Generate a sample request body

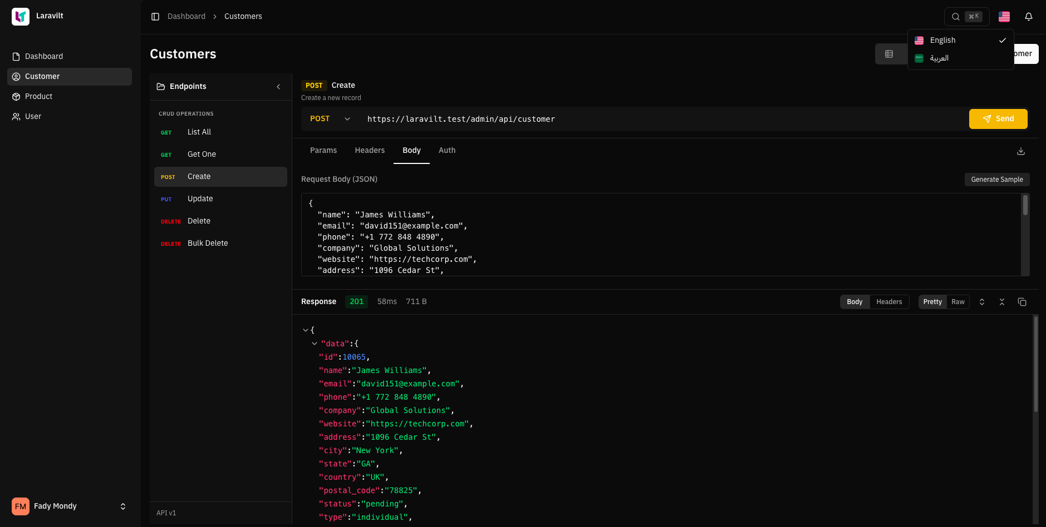tap(996, 179)
